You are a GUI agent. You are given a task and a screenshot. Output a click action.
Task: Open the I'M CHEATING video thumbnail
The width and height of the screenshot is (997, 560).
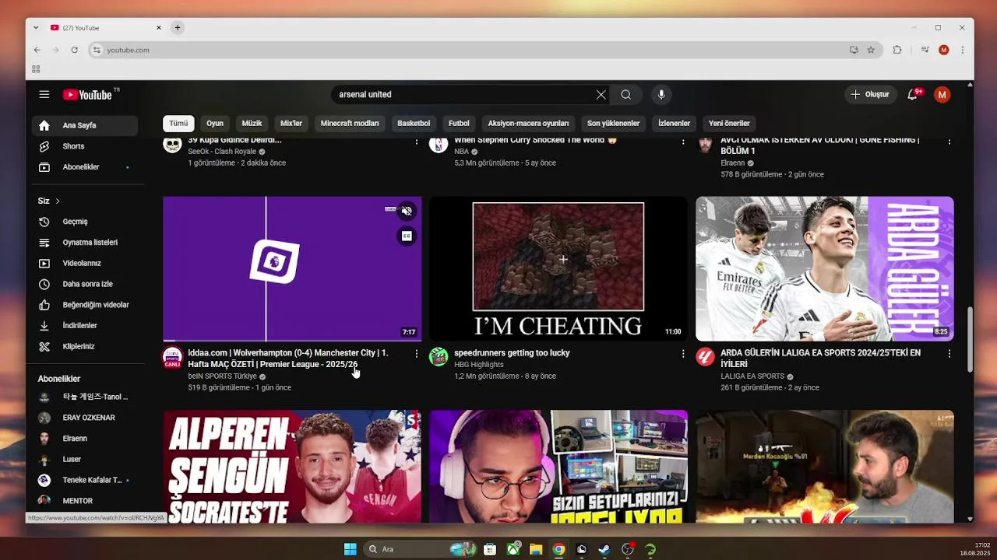tap(558, 268)
